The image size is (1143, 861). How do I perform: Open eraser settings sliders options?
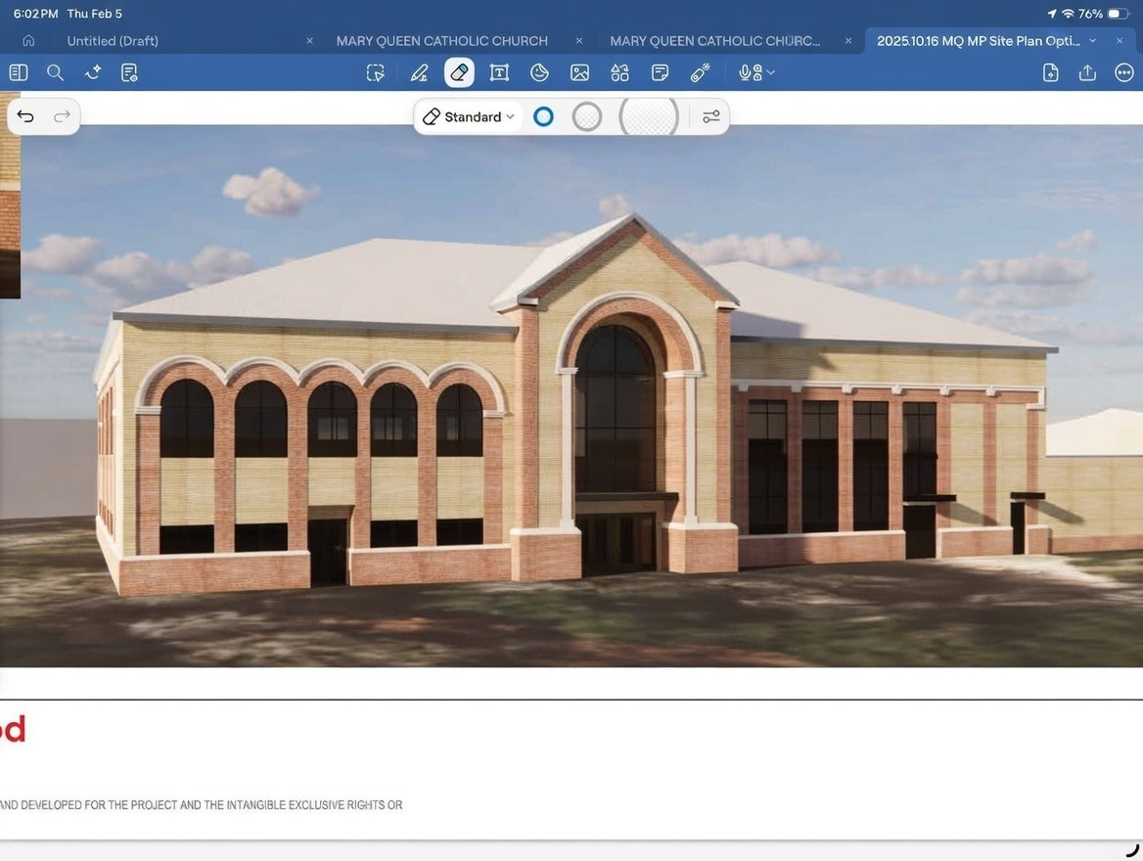tap(711, 116)
